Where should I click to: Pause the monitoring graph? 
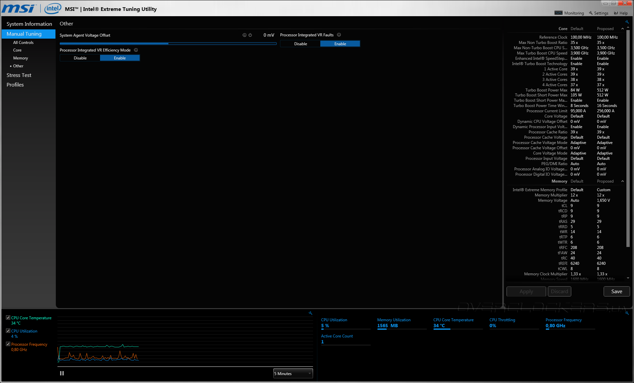[x=62, y=373]
